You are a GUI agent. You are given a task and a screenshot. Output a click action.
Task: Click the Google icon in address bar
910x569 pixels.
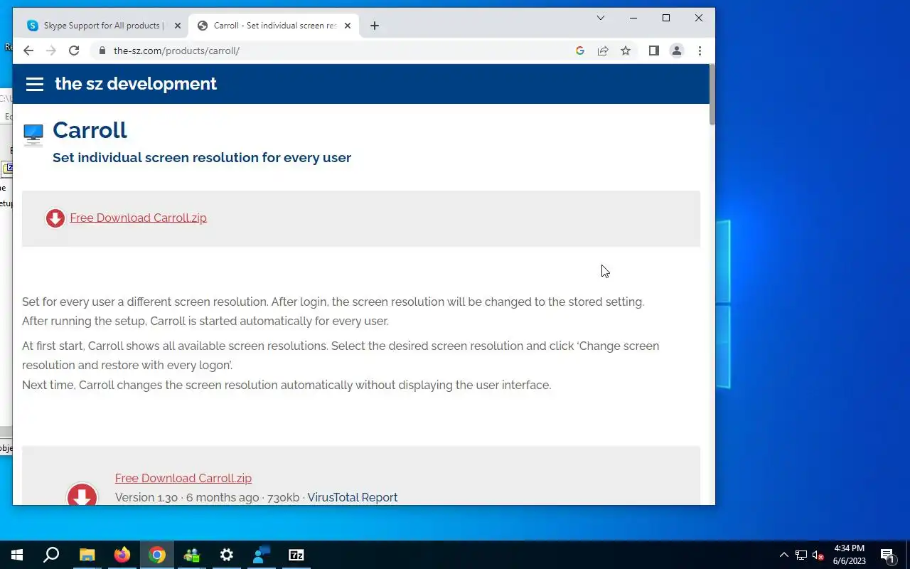pyautogui.click(x=580, y=50)
